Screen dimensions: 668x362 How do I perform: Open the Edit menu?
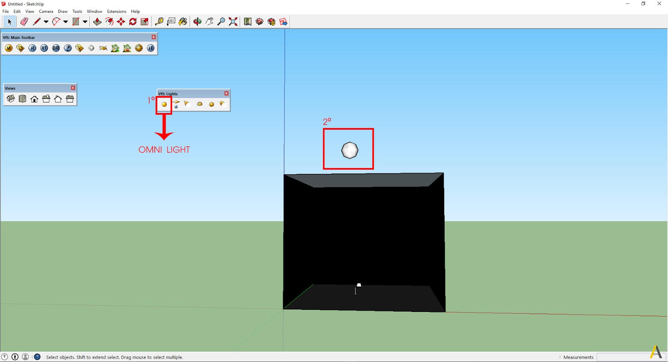(17, 11)
